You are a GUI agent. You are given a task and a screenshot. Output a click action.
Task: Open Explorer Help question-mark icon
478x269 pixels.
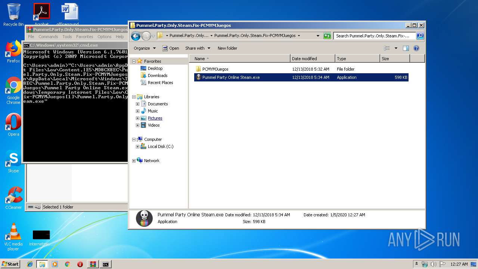tap(416, 48)
